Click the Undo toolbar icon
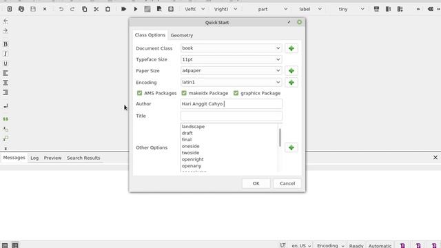Screen dimensions: 441x248 click(x=61, y=9)
